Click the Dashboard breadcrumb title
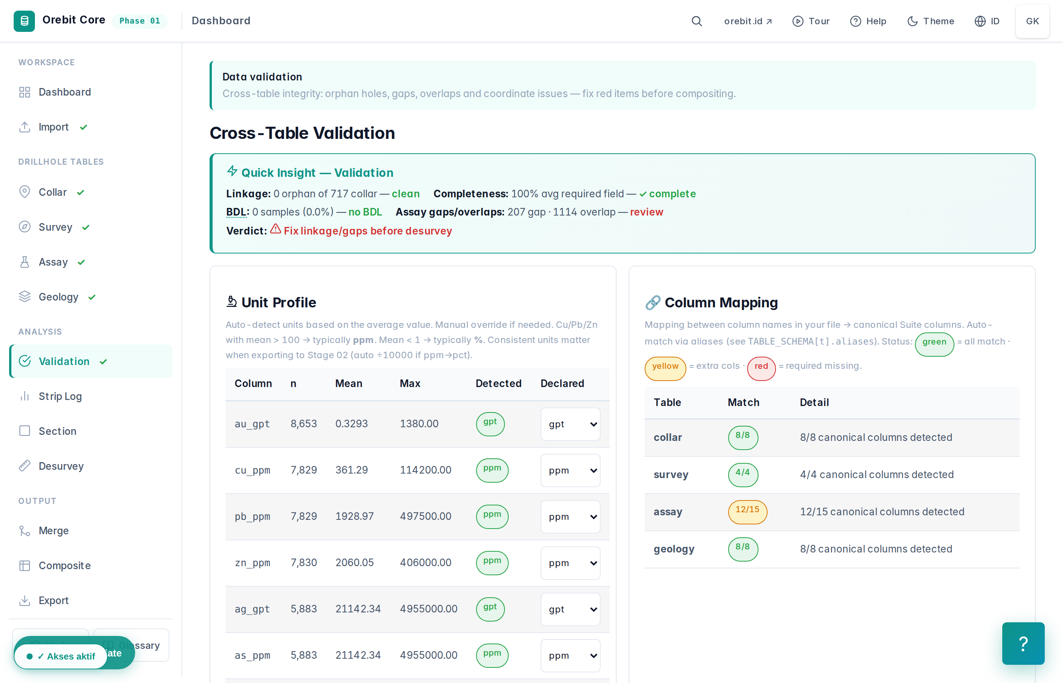The width and height of the screenshot is (1063, 683). [x=221, y=21]
